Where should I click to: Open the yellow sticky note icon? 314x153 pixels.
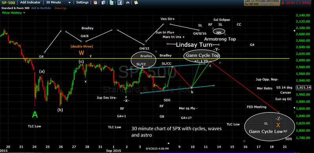click(136, 3)
